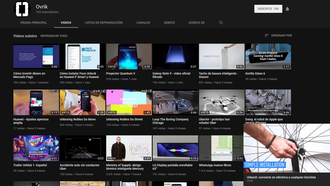Viewport: 330px width, 186px height.
Task: Switch to the ACERCA DE tab
Action: [196, 23]
